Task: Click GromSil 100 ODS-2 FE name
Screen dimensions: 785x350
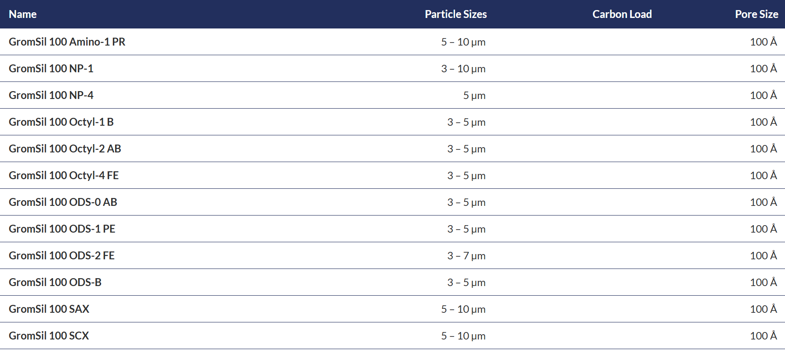Action: [x=62, y=255]
